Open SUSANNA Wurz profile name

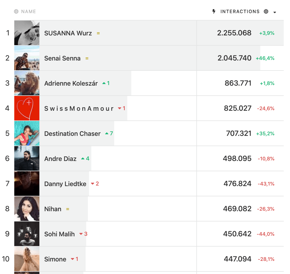click(x=68, y=33)
